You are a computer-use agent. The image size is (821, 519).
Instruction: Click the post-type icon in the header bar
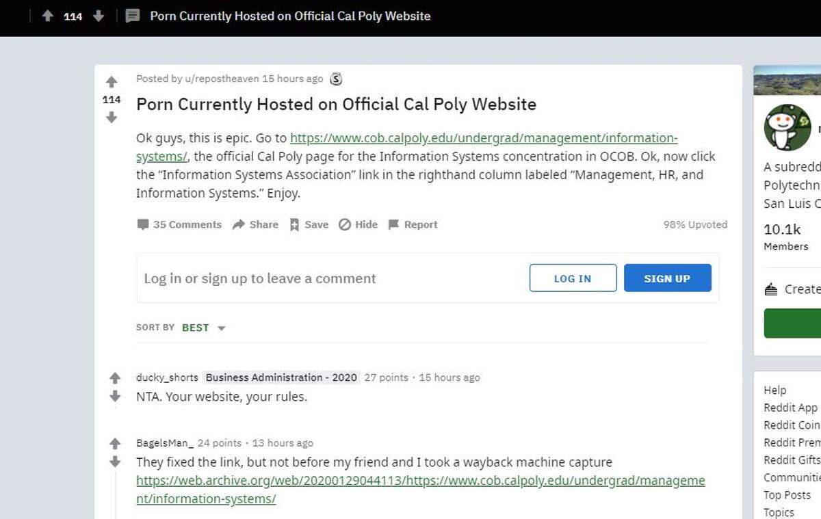(133, 16)
